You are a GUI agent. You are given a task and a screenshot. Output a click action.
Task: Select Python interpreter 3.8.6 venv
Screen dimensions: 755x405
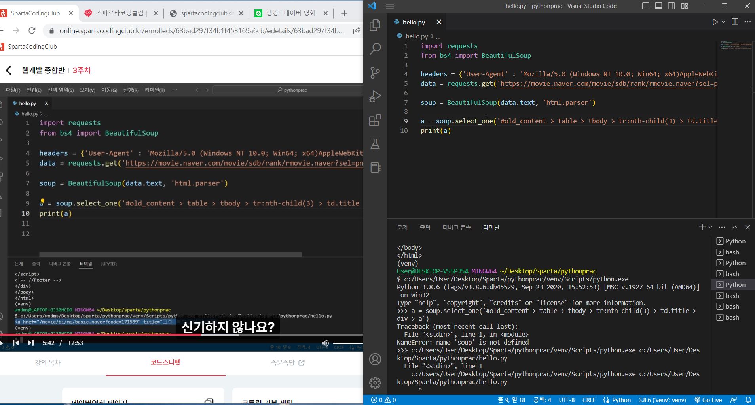pos(662,400)
